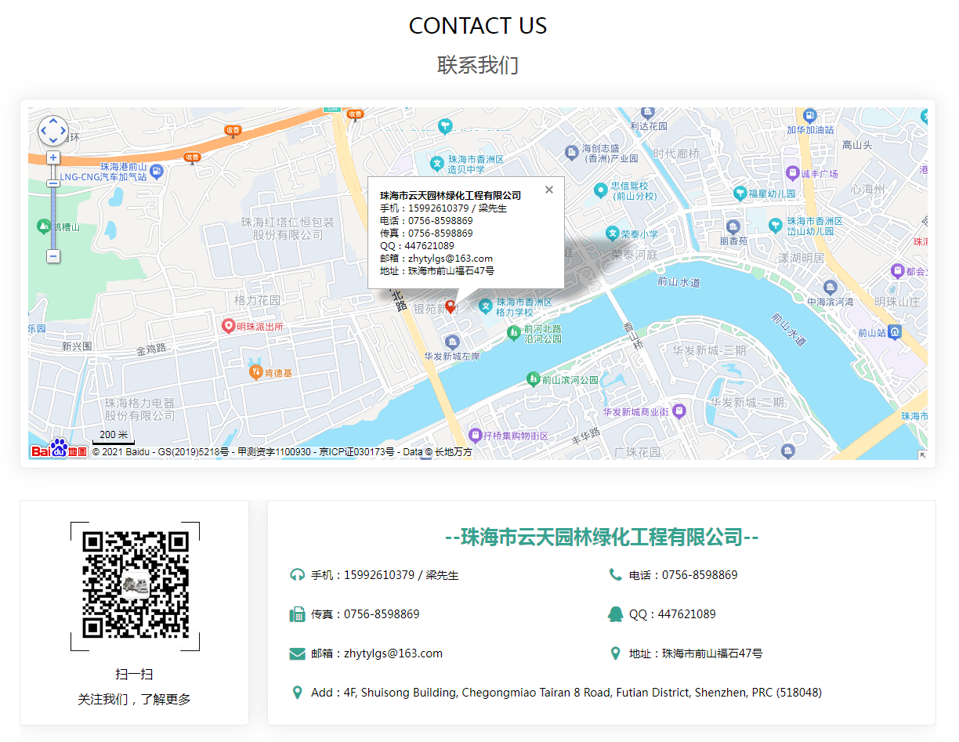Click the 诚丰广场 shopping marker

(793, 173)
